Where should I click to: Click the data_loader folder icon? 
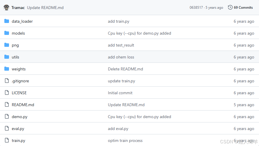7,21
